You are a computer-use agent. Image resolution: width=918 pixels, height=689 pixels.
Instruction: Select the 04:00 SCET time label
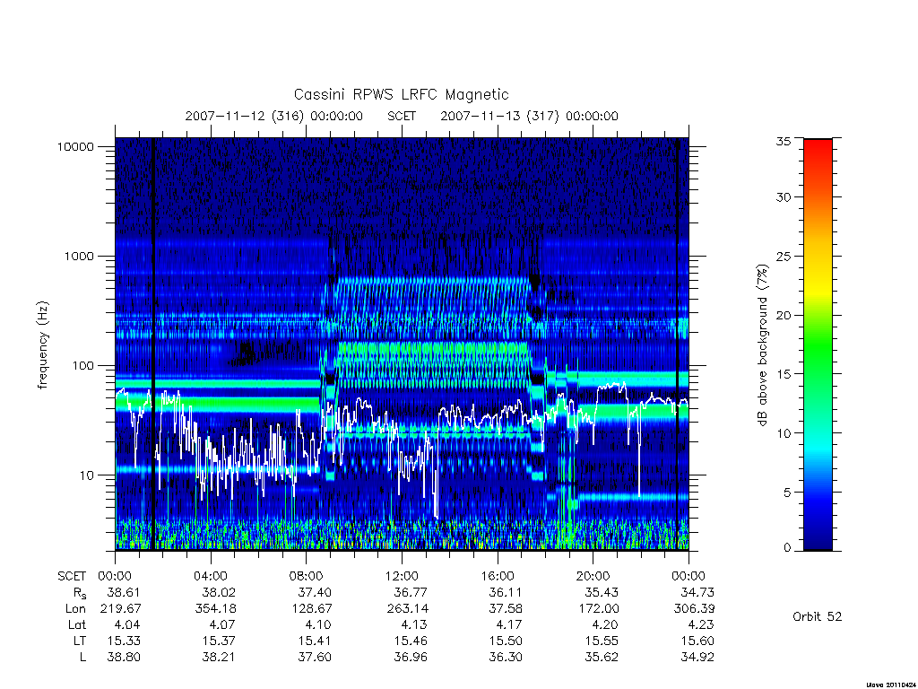(210, 576)
